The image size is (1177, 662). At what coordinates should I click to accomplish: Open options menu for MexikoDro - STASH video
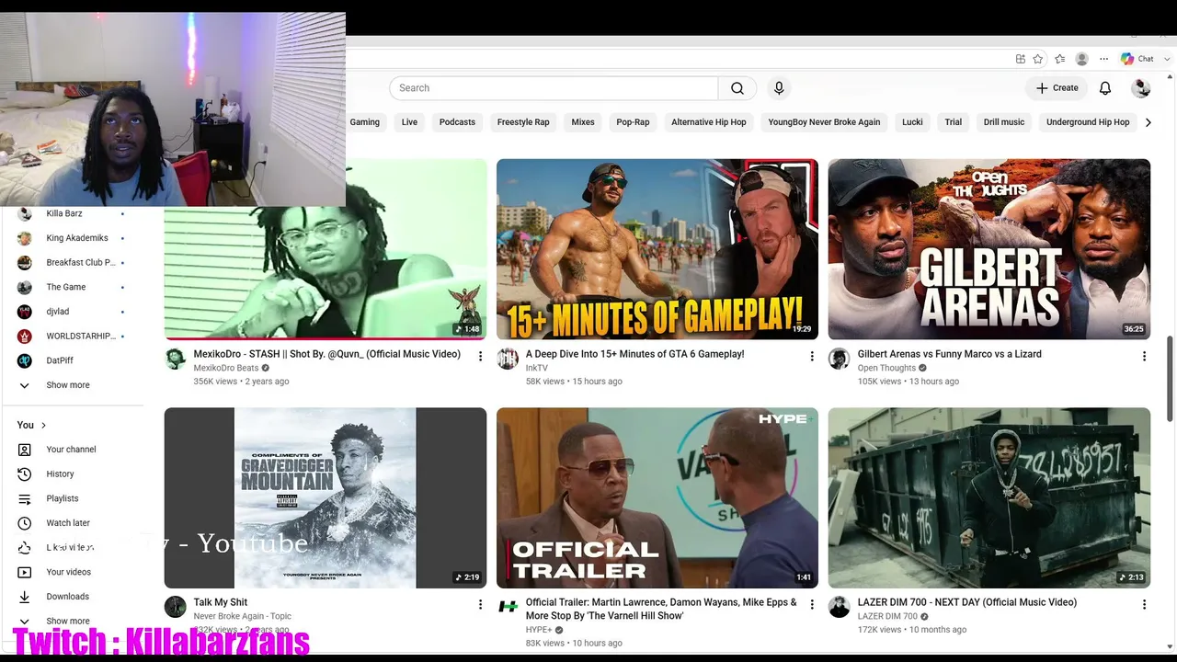[x=480, y=356]
